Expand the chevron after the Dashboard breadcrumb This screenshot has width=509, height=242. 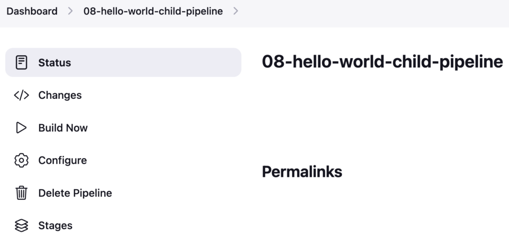(x=71, y=11)
